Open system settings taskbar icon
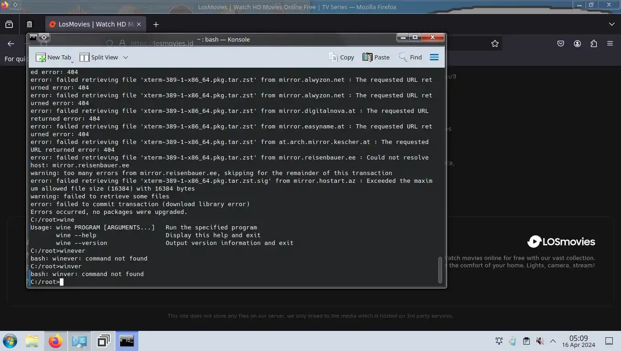The width and height of the screenshot is (621, 351). (79, 341)
